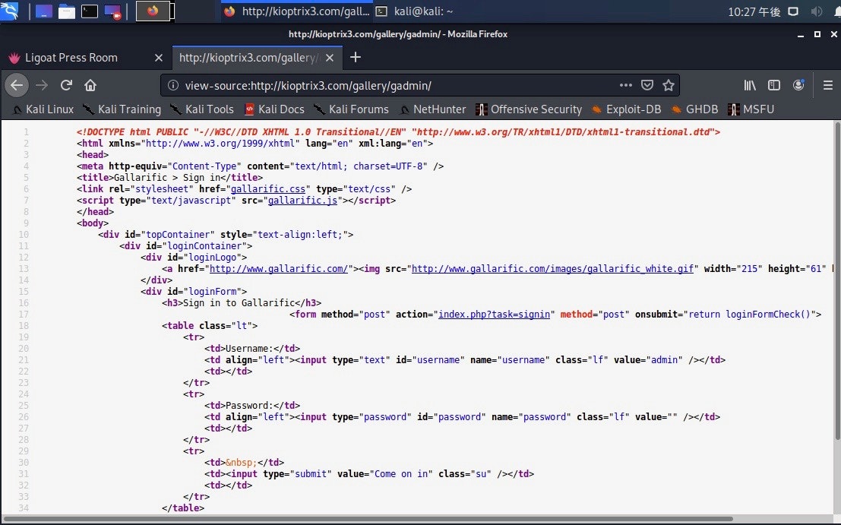Reload the current page
Viewport: 841px width, 525px height.
click(x=66, y=85)
